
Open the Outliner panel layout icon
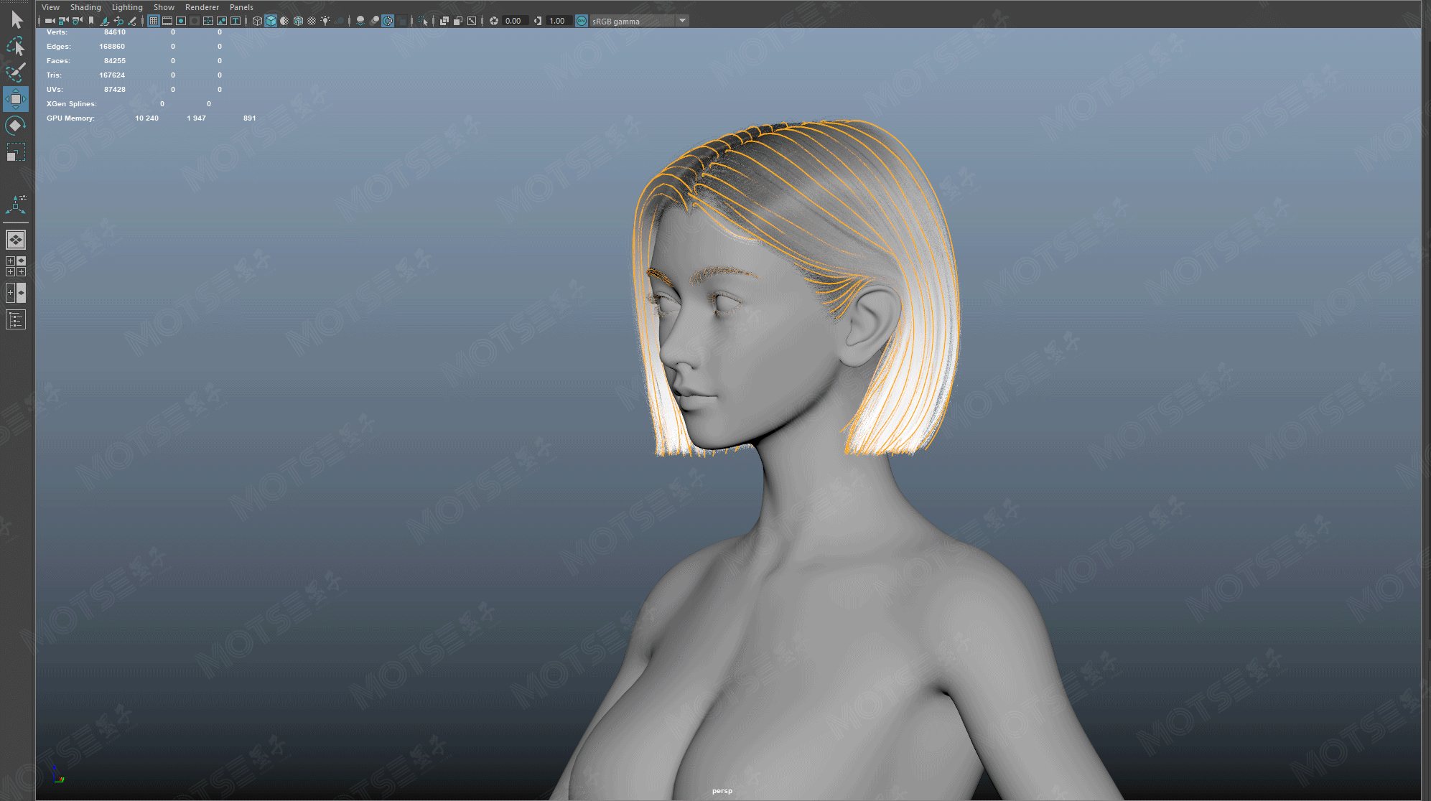16,319
